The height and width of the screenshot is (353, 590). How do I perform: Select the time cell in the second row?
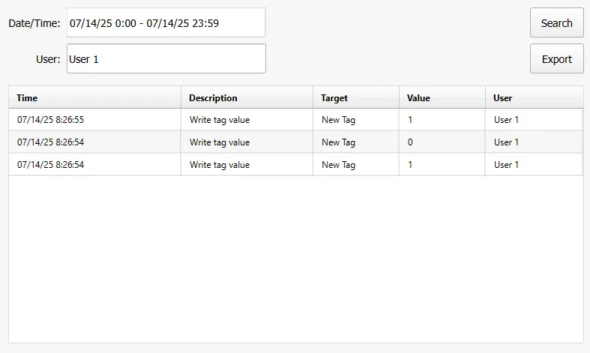click(51, 142)
